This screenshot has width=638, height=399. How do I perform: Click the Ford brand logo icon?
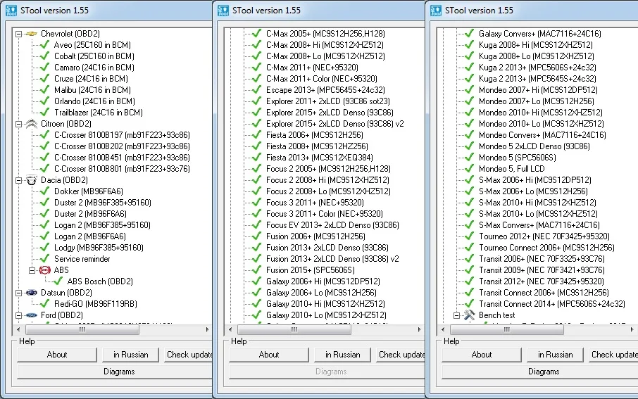point(31,315)
